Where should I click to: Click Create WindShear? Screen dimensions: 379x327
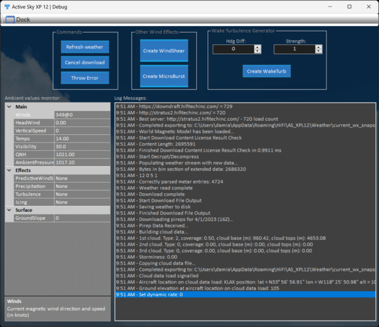163,51
